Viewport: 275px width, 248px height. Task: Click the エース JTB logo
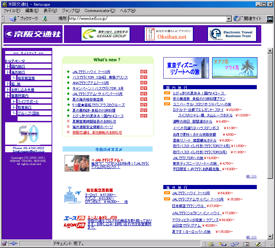tap(75, 218)
